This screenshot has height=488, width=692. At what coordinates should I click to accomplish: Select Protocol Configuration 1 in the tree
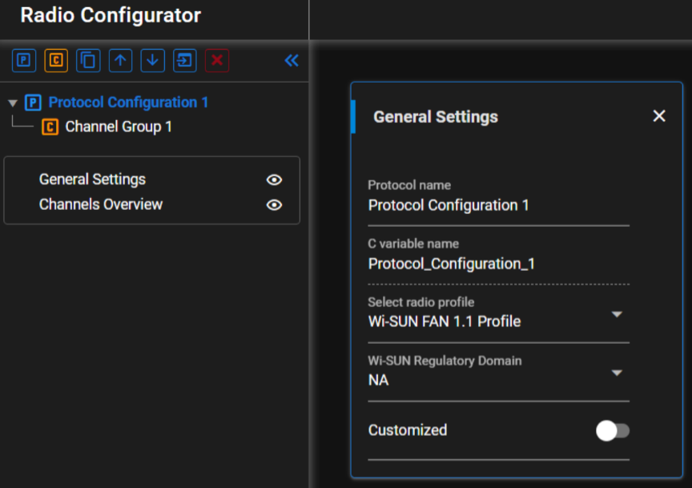coord(128,103)
